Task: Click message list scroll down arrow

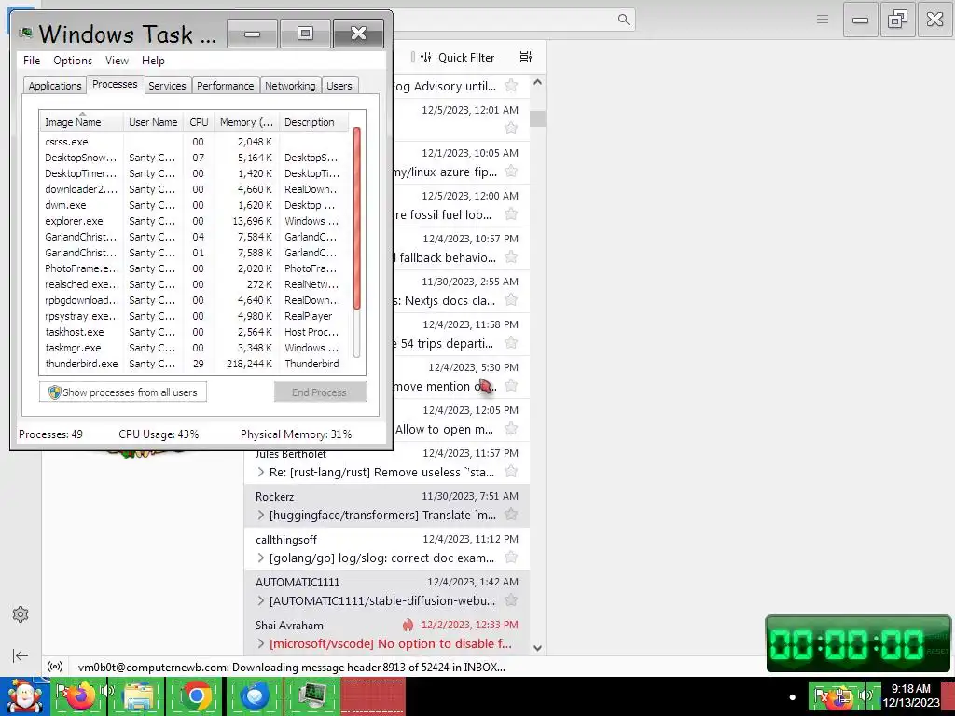Action: coord(537,648)
